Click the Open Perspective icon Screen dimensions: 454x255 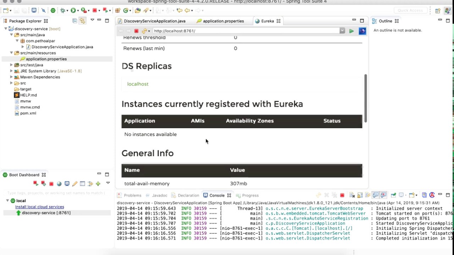tap(438, 11)
